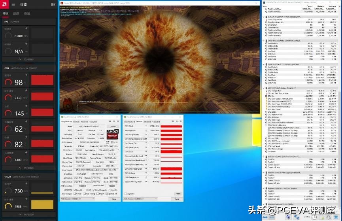Open Validation tab in GPU-Z Graphics Card window
This screenshot has height=221, width=342.
click(x=93, y=122)
